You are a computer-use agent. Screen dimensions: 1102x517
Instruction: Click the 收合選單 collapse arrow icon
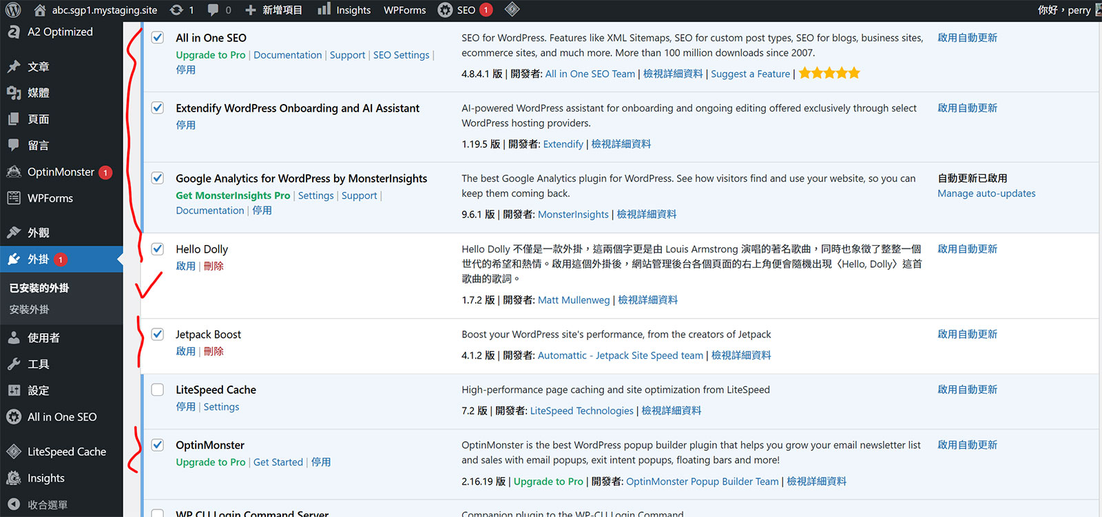[x=14, y=505]
